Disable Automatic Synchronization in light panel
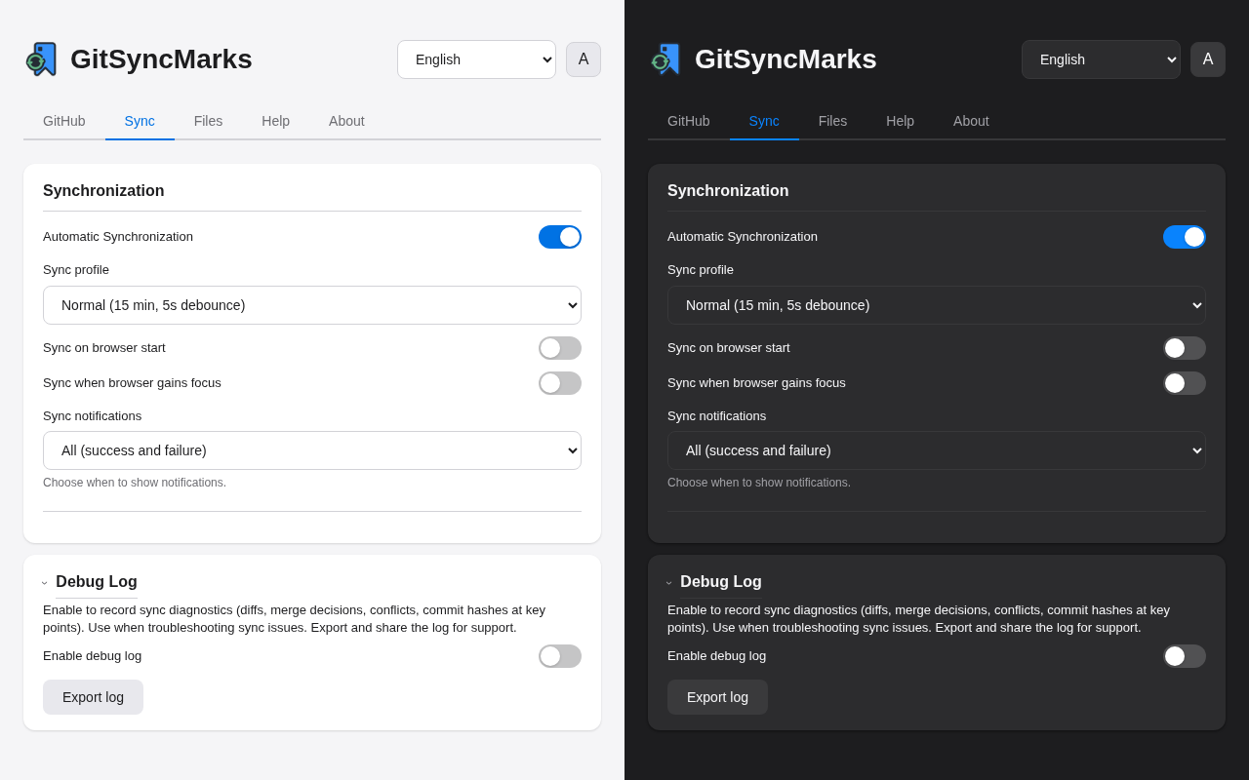 coord(559,237)
